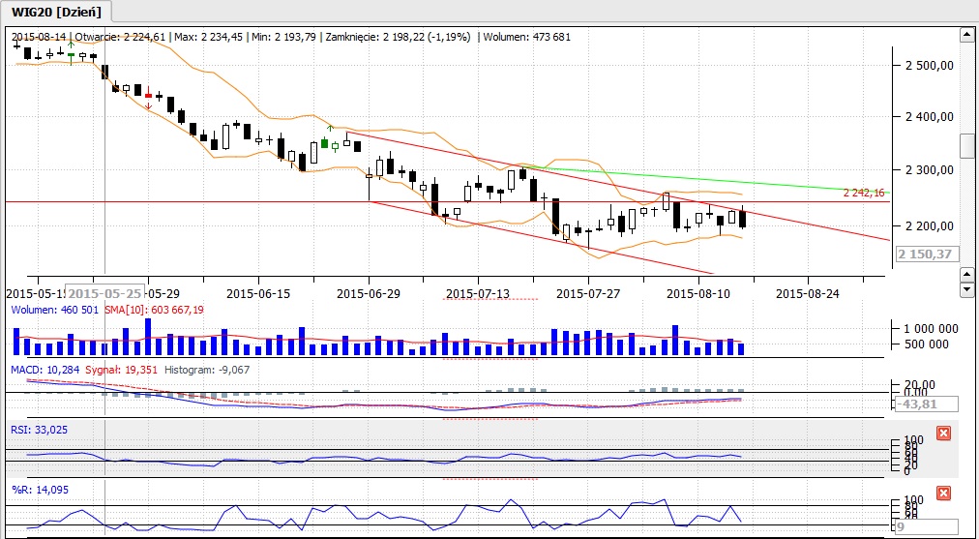Click the Zamknięcie: 2 198,22 header value
Viewport: 979px width, 539px height.
pos(376,37)
